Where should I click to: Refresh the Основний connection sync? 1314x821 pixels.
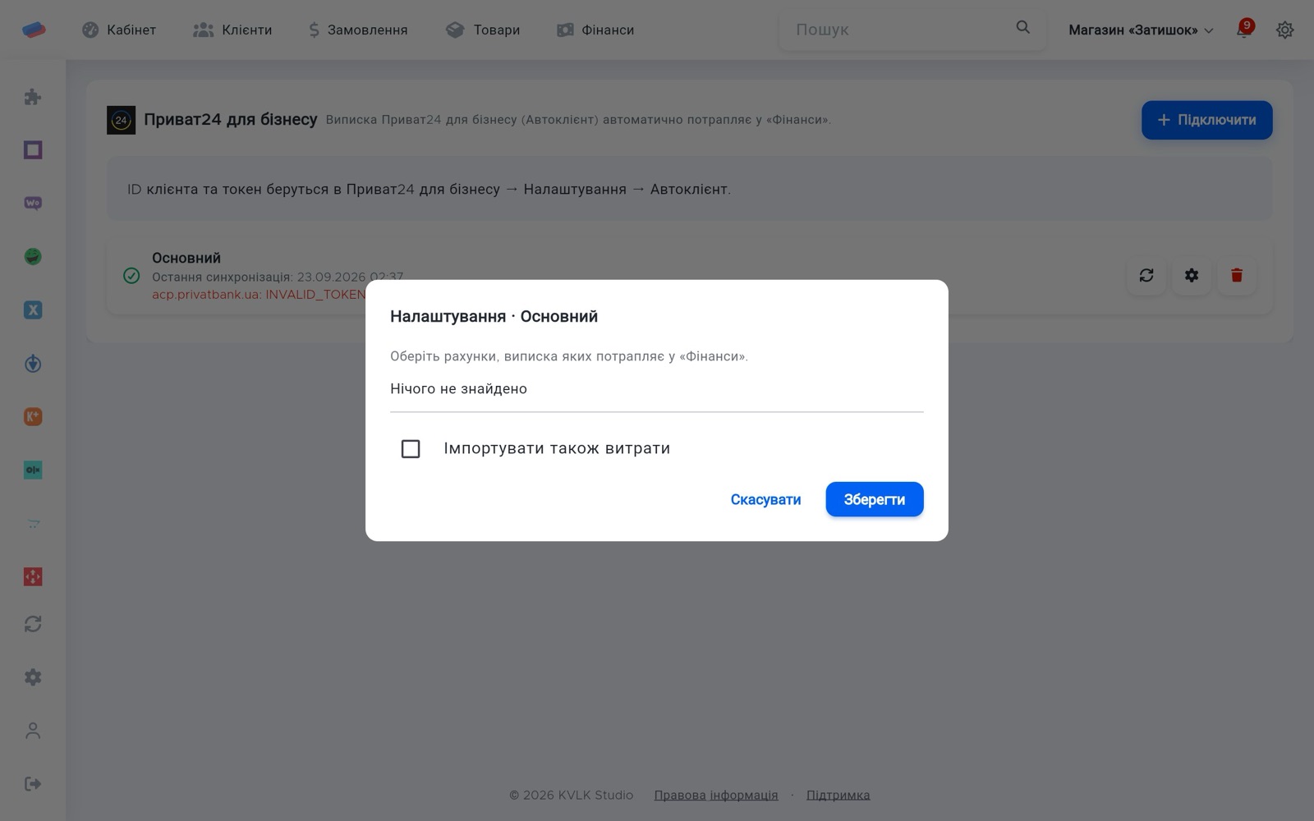point(1146,275)
